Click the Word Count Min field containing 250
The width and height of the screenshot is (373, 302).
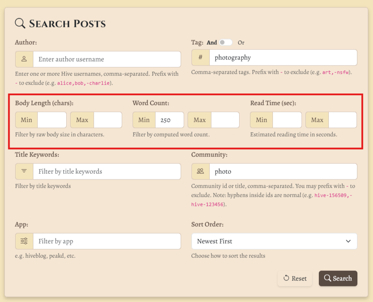(169, 120)
